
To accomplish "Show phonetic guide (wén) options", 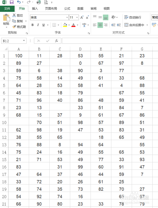I will pos(84,25).
